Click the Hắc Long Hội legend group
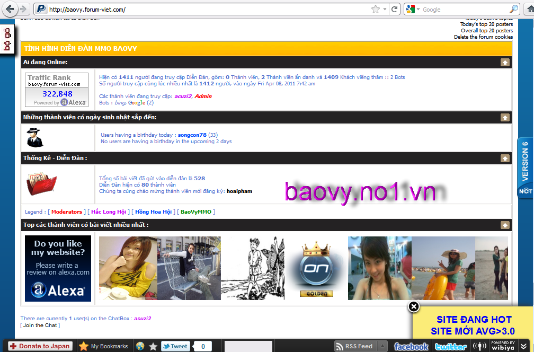This screenshot has height=352, width=534. (x=109, y=212)
